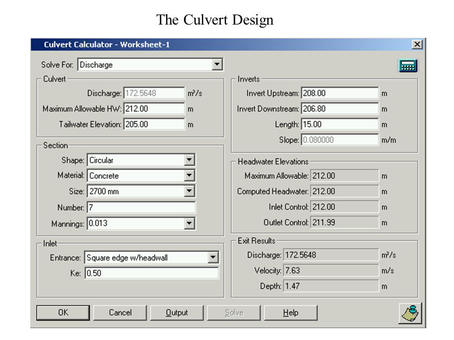Screen dimensions: 454x340
Task: Click the Exit Results group label
Action: [x=256, y=240]
